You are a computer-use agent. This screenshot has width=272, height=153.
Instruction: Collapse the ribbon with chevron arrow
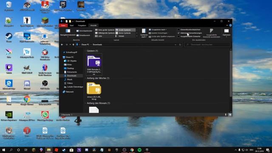tap(227, 25)
